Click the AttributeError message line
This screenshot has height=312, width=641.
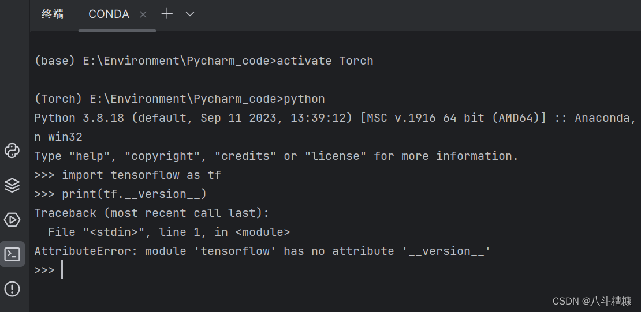(x=262, y=251)
